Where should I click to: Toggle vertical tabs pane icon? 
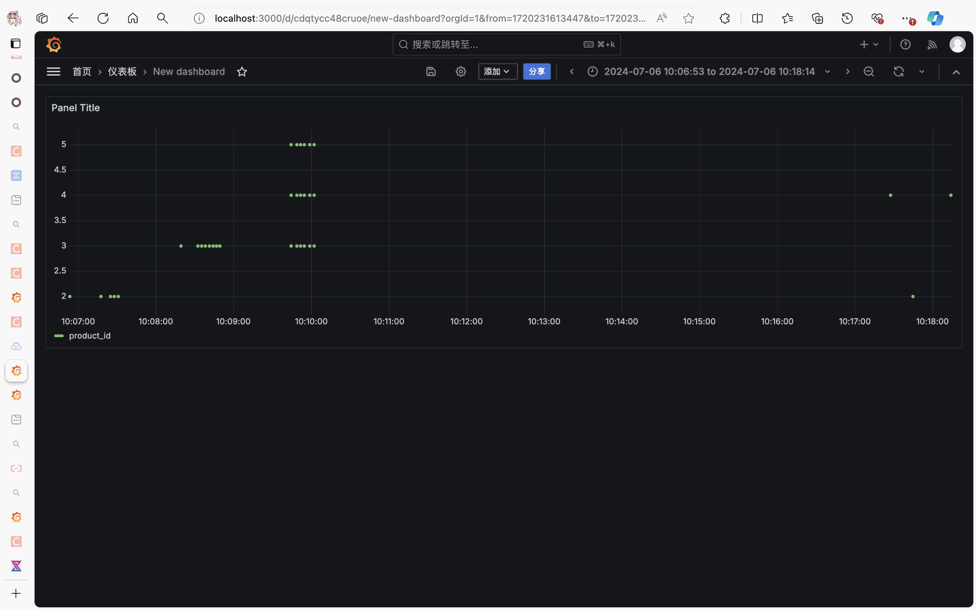16,44
